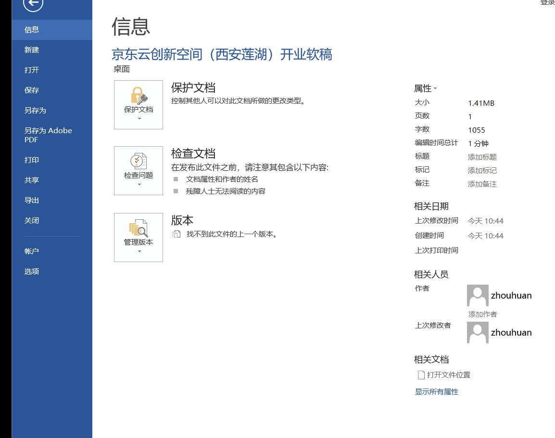Click the 桌面 location text
Screen dimensions: 555x438
point(121,69)
